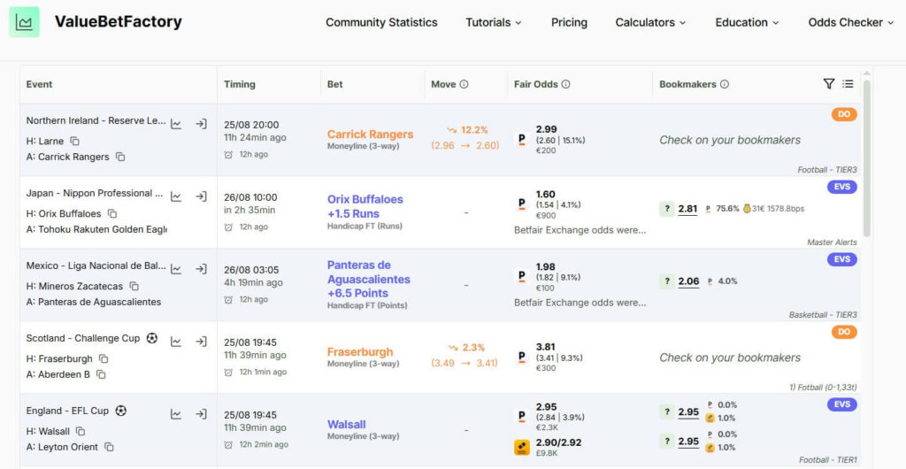The image size is (906, 469).
Task: Open event link arrow for Larne match
Action: [x=201, y=124]
